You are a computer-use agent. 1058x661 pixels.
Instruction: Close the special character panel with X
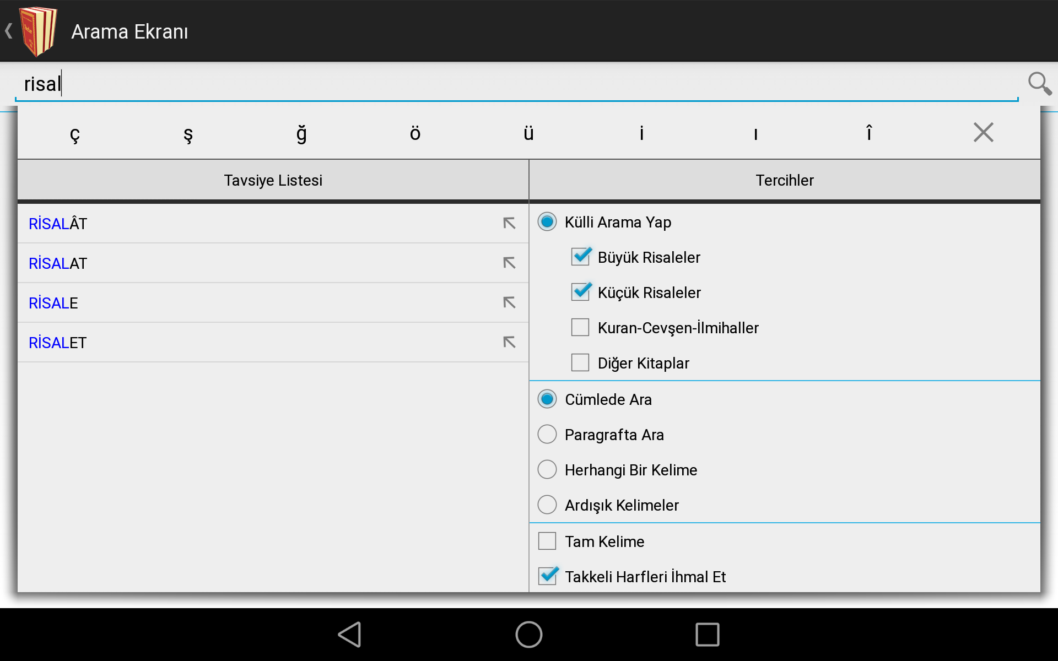[983, 132]
